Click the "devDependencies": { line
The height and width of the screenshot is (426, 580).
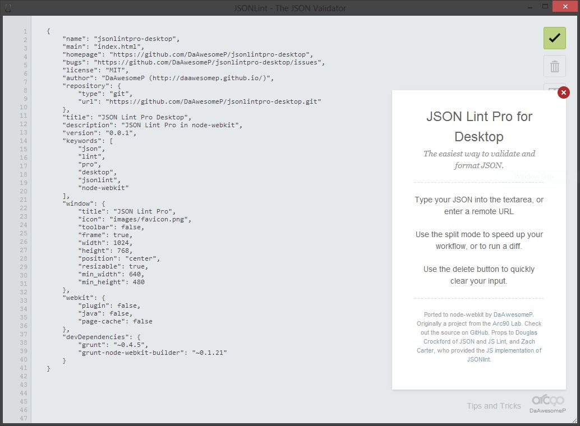point(102,337)
